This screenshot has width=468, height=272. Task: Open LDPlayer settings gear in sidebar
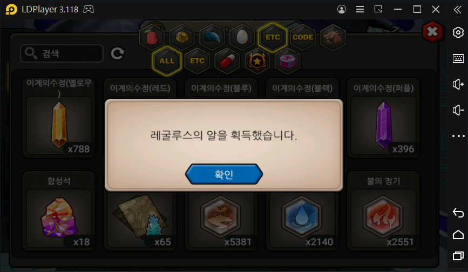pos(458,32)
